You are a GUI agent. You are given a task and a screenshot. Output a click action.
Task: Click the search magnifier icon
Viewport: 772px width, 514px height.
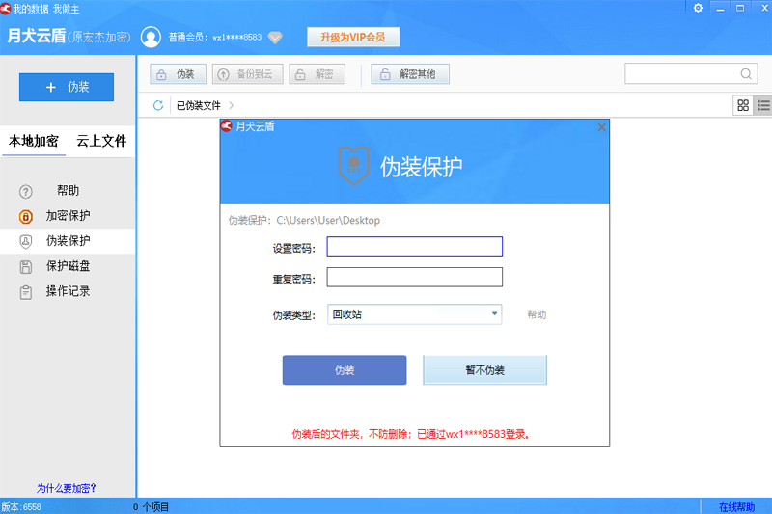coord(746,74)
